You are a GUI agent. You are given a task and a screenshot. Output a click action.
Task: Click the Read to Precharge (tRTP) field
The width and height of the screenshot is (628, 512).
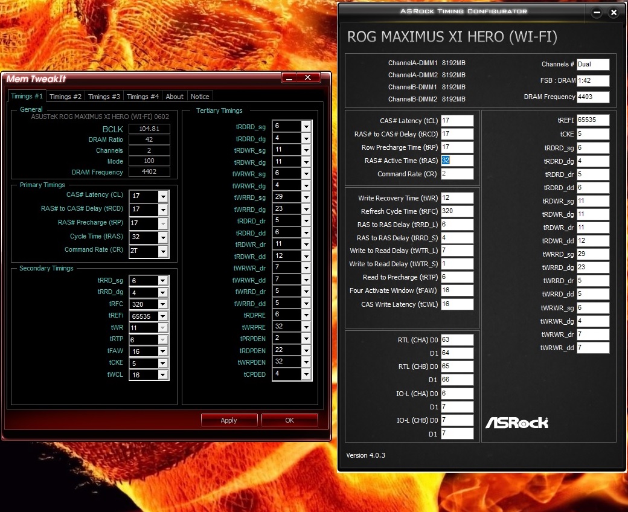coord(457,277)
